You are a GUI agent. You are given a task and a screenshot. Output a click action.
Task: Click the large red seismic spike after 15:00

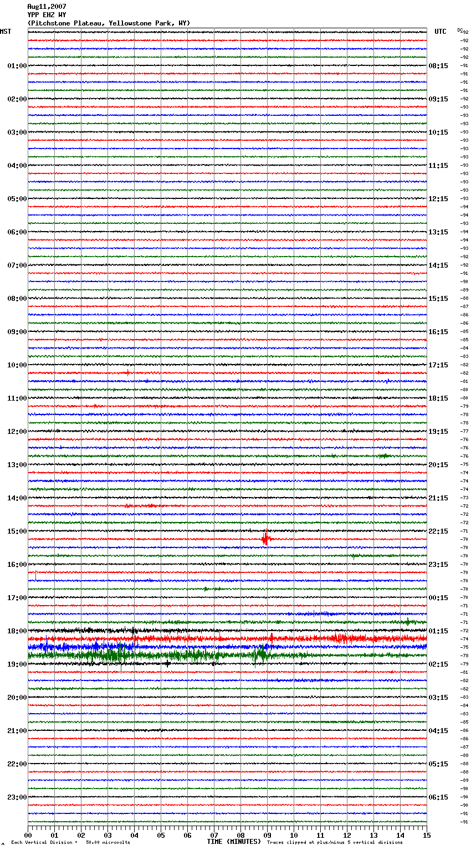point(266,537)
